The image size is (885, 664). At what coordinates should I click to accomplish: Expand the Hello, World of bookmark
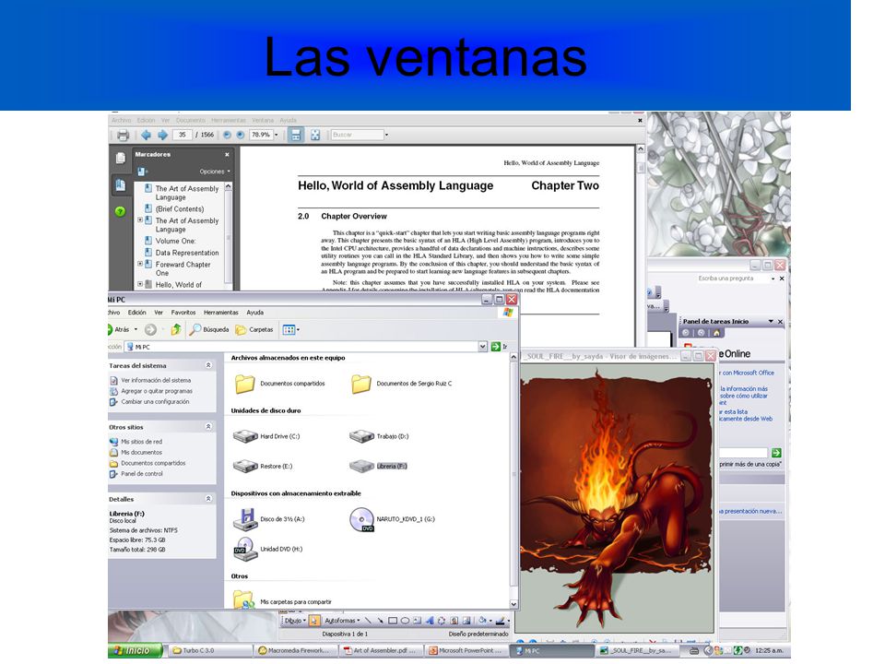pyautogui.click(x=140, y=284)
